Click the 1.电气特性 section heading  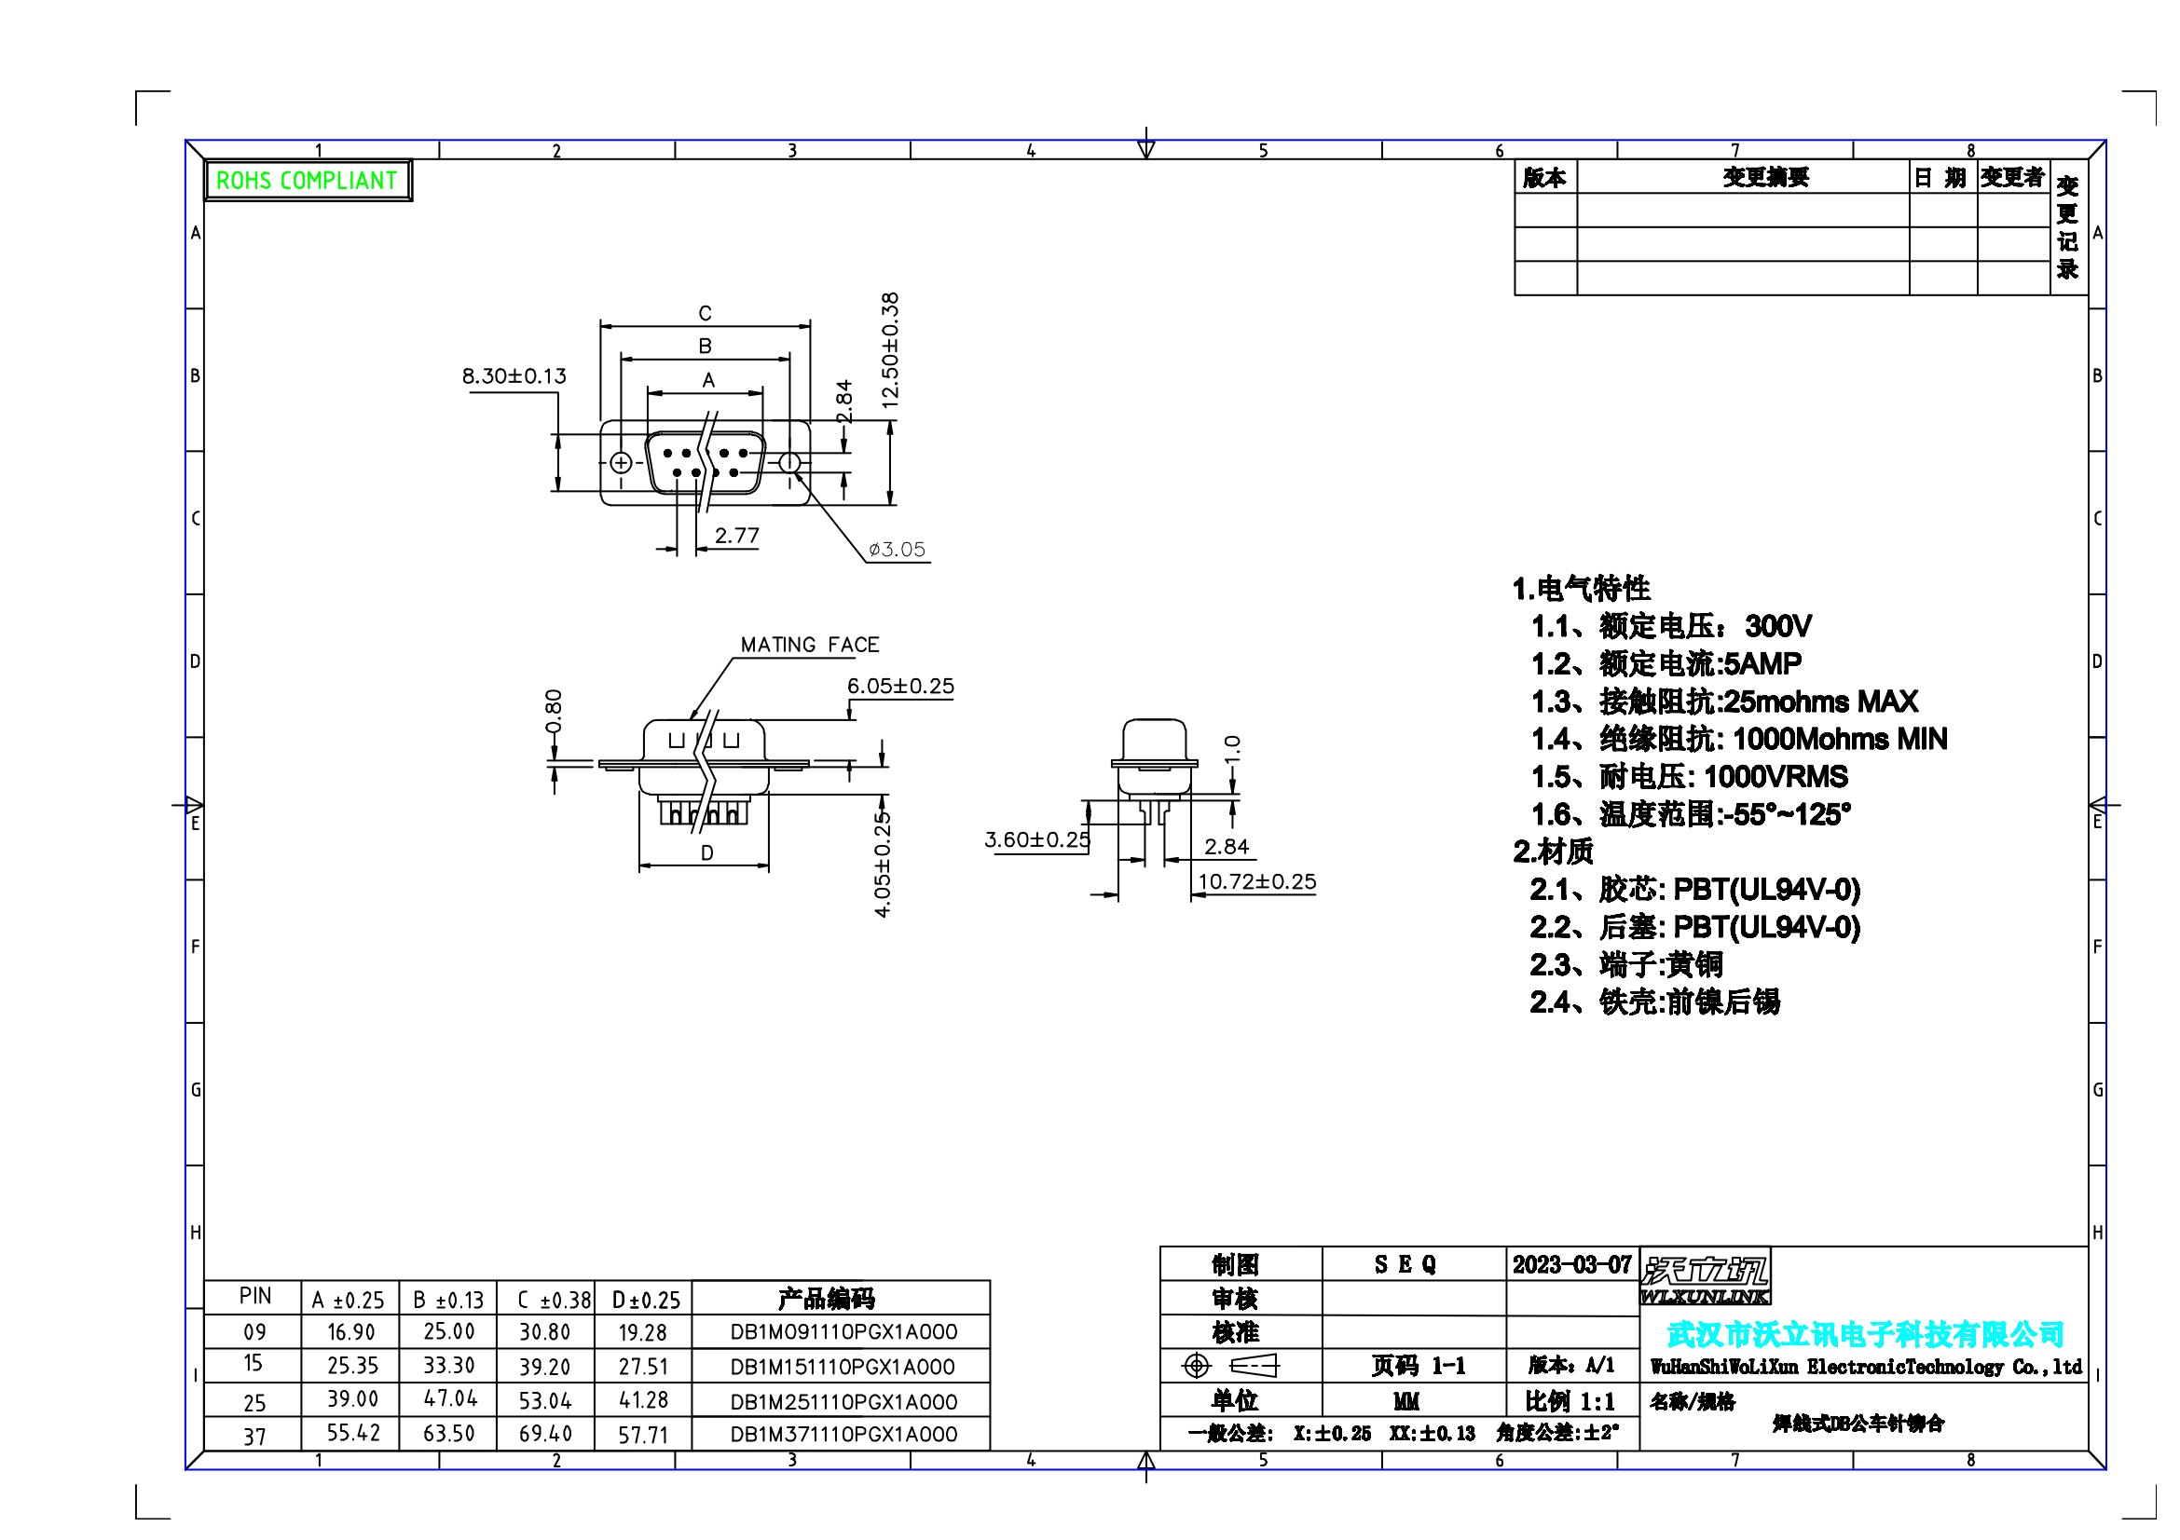pyautogui.click(x=1581, y=588)
